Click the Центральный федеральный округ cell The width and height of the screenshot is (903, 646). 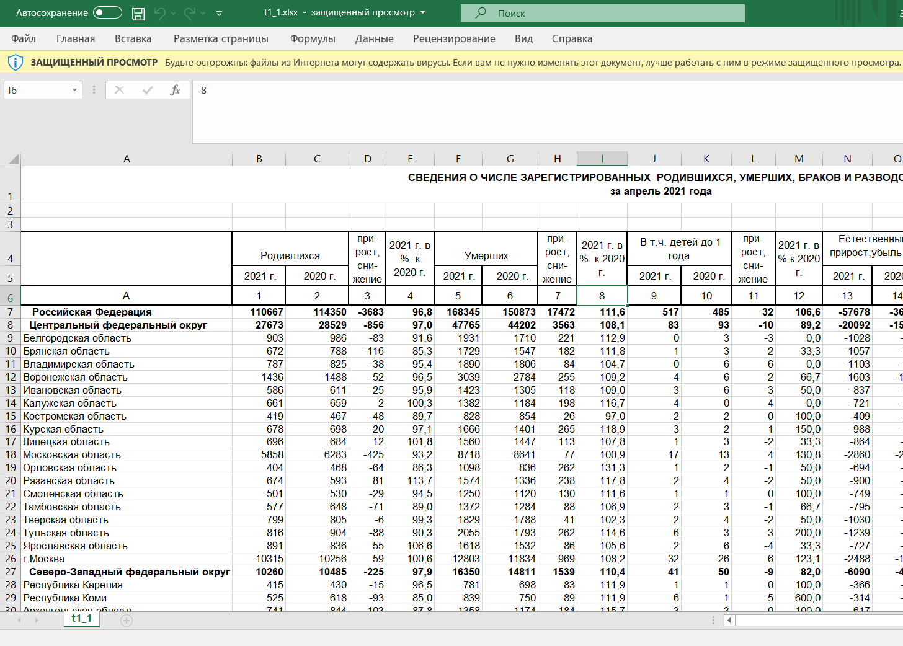127,325
